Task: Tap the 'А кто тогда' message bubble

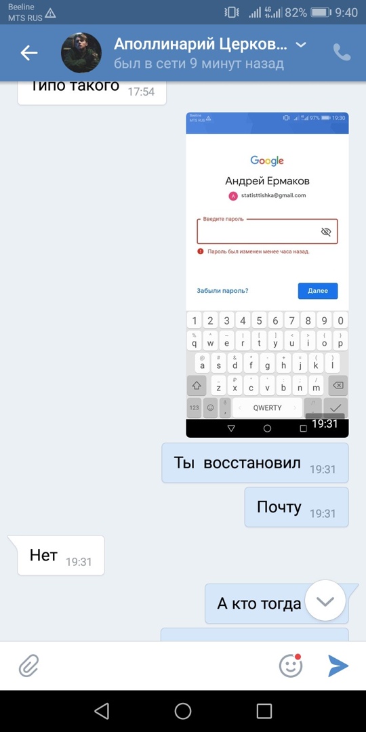Action: (277, 604)
